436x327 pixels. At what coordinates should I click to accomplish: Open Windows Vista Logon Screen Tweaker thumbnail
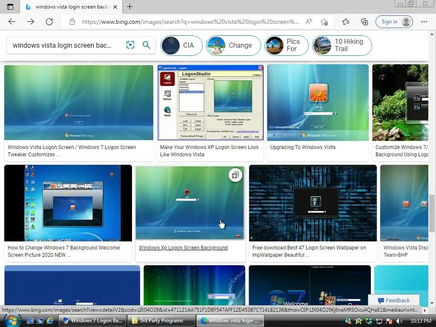point(79,102)
